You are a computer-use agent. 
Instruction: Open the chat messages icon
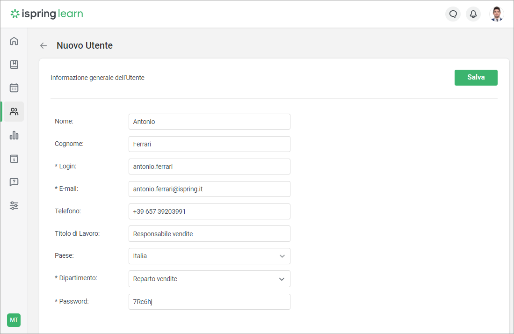tap(453, 14)
